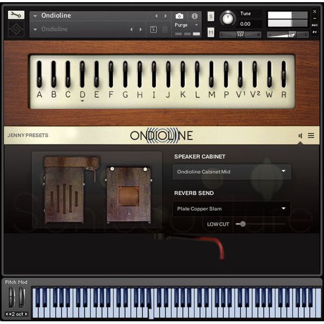The image size is (324, 324).
Task: Toggle tone switch M
Action: pos(211,74)
